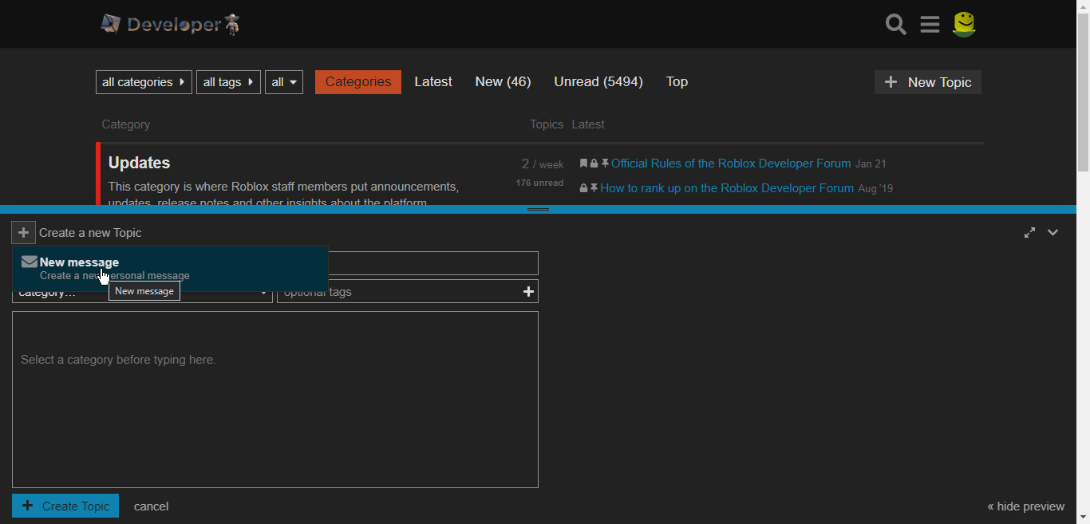Open the hamburger menu icon
Screen dimensions: 1090x524
(930, 25)
